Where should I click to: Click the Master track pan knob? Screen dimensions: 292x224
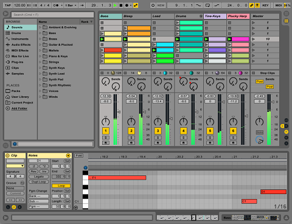[x=259, y=121]
